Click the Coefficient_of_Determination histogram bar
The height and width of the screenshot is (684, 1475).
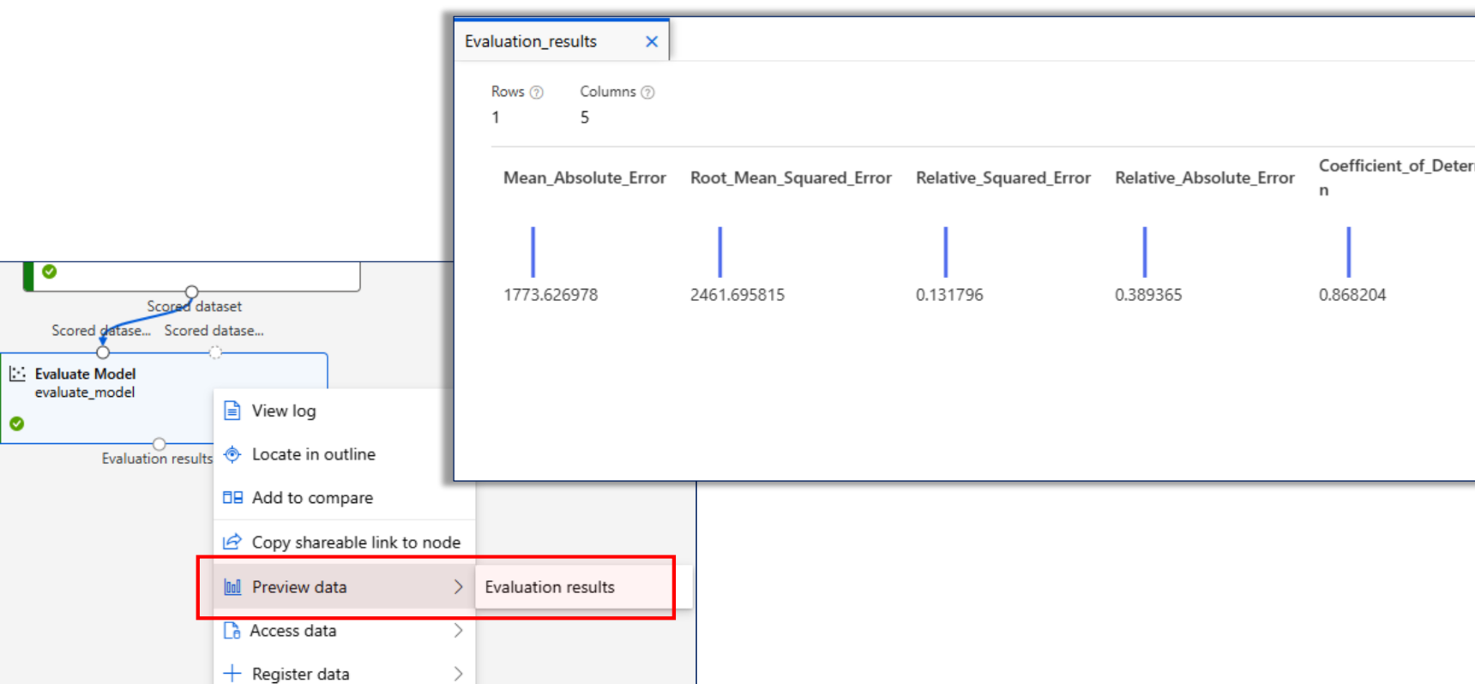coord(1348,252)
